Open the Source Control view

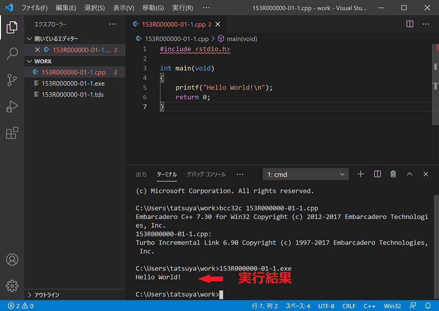(12, 80)
